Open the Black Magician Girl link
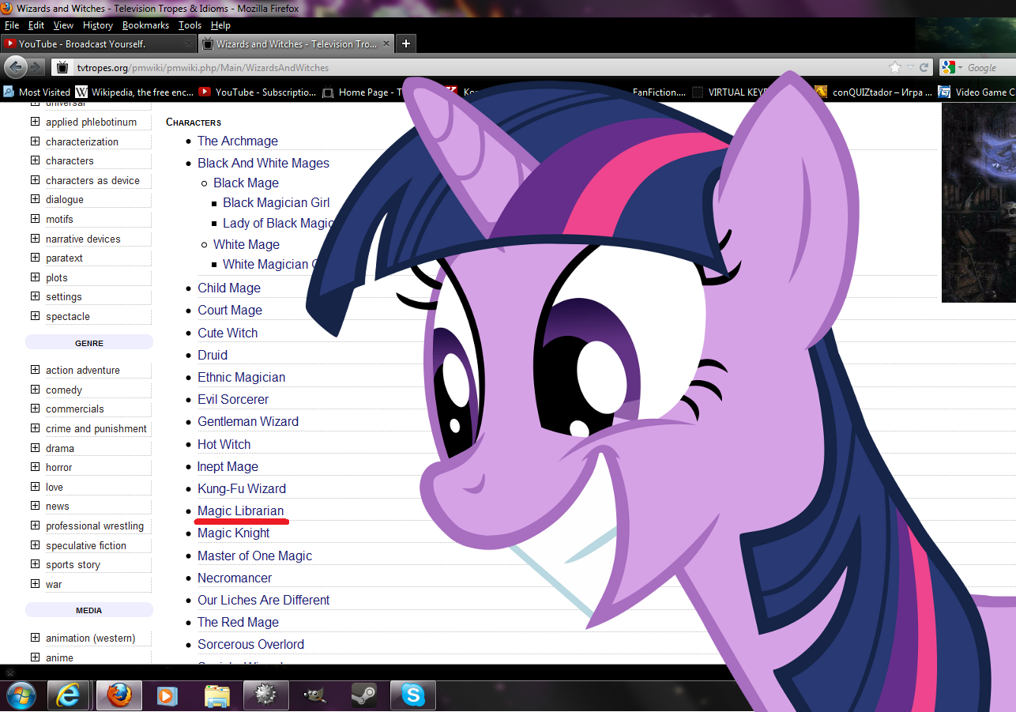The height and width of the screenshot is (712, 1016). pyautogui.click(x=277, y=203)
